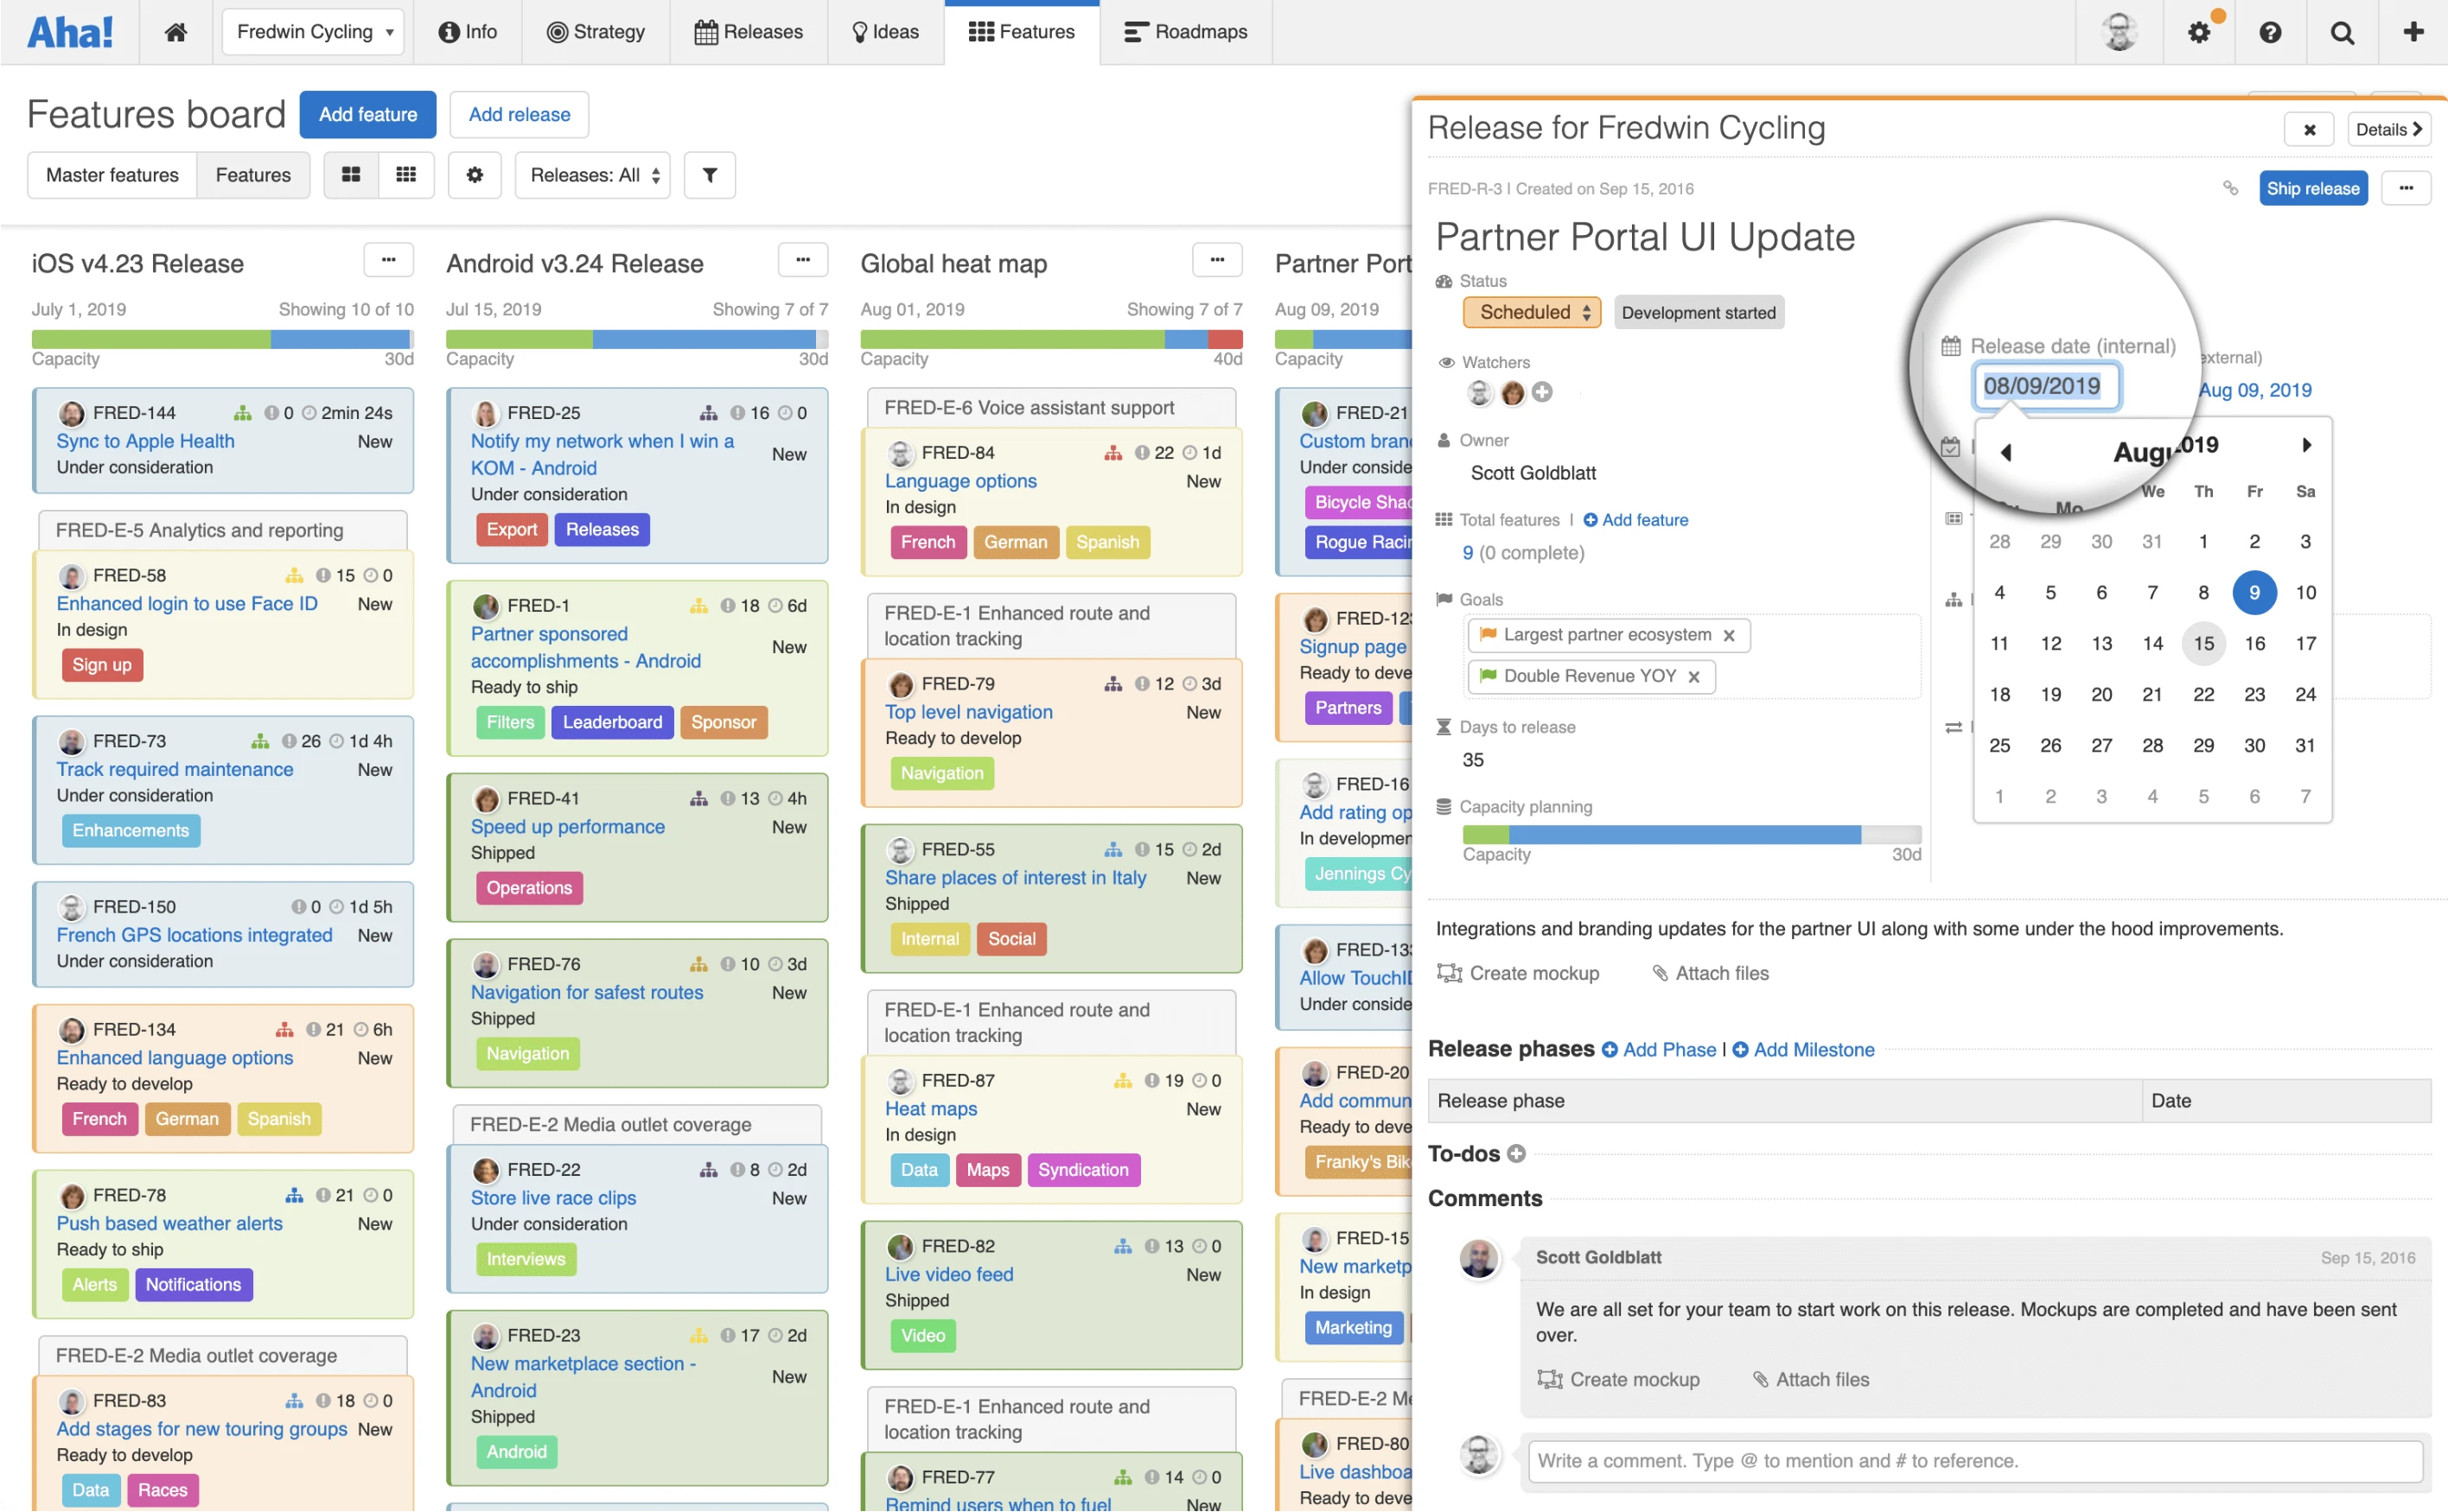Image resolution: width=2448 pixels, height=1512 pixels.
Task: Switch to Master features view
Action: tap(112, 175)
